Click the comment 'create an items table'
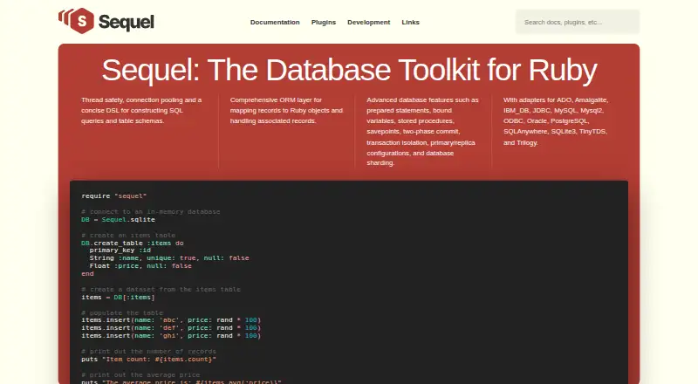Viewport: 698px width, 384px height. coord(128,236)
